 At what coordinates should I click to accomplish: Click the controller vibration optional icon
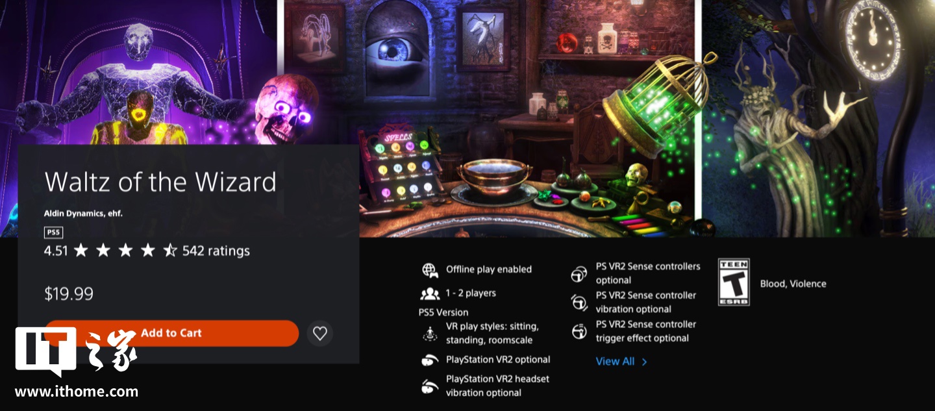[x=579, y=303]
